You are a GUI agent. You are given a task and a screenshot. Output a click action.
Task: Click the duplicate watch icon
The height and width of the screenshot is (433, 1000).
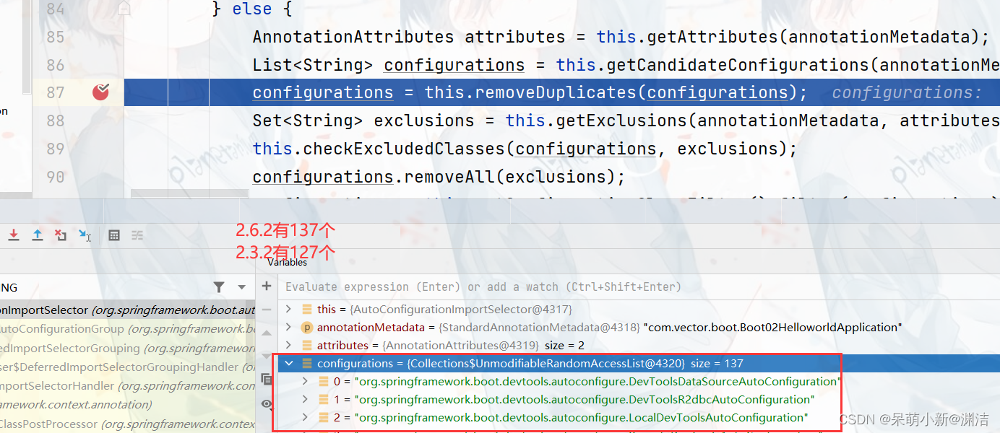click(267, 379)
